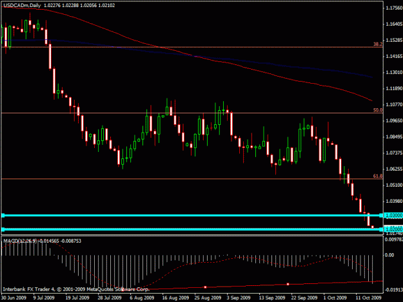Select the cyan 1.03000 price tag
Image resolution: width=403 pixels, height=302 pixels.
tap(394, 215)
